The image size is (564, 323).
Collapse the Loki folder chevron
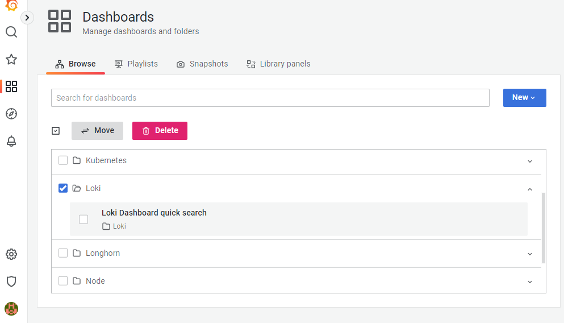pyautogui.click(x=530, y=189)
